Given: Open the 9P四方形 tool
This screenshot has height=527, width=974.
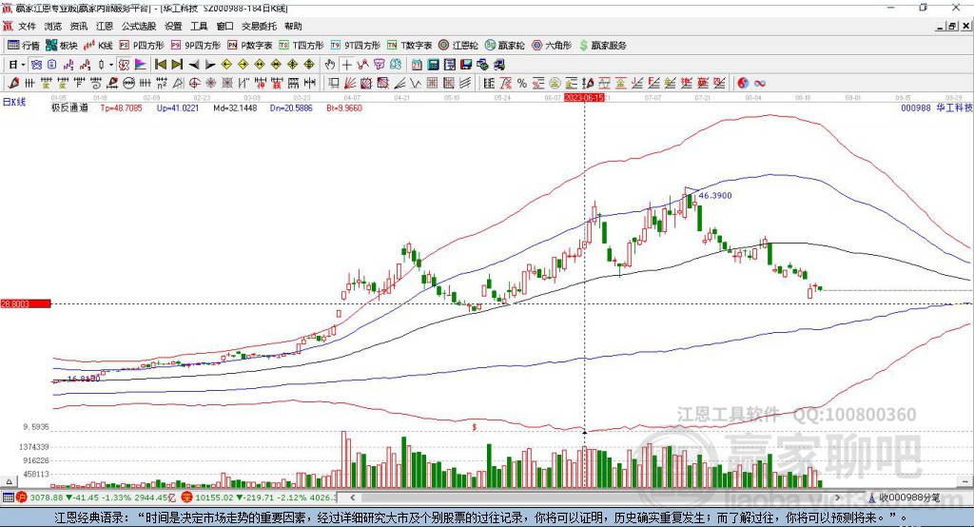Looking at the screenshot, I should [196, 46].
